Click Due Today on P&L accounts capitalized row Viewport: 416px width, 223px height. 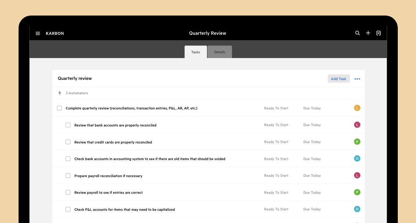[x=312, y=209]
